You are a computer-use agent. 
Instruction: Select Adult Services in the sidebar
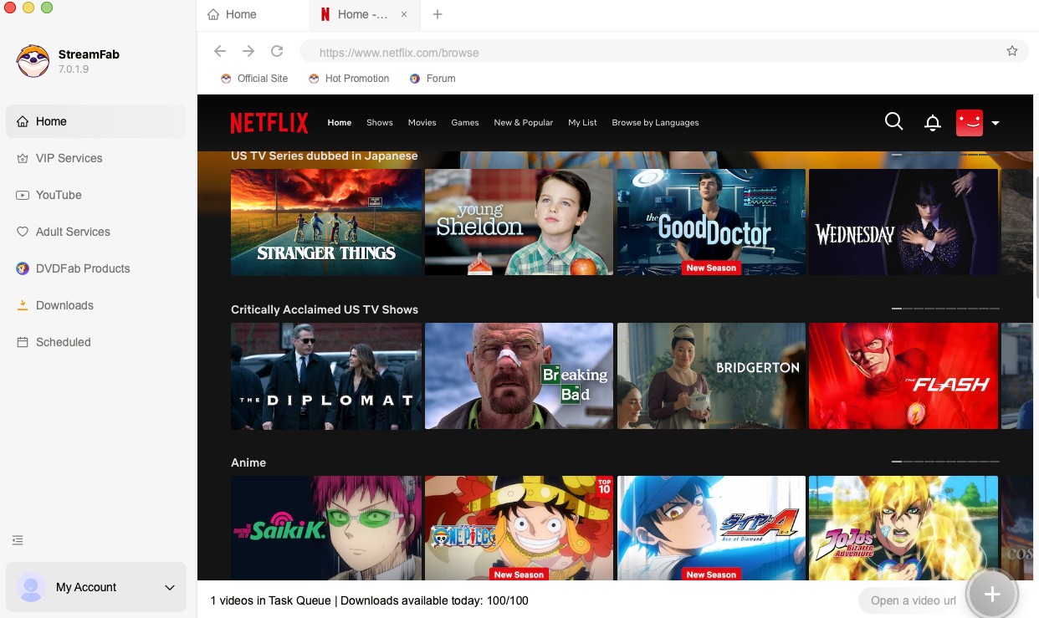pyautogui.click(x=96, y=232)
